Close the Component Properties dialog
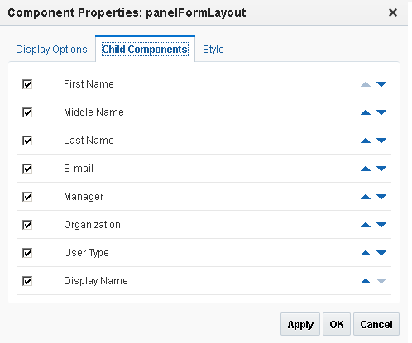Viewport: 412px width, 343px height. [x=393, y=12]
